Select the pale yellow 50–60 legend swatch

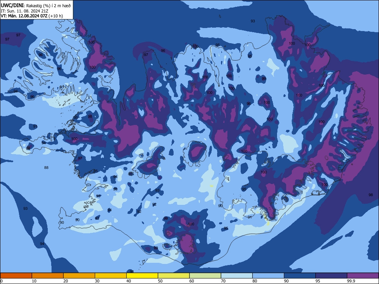point(174,276)
